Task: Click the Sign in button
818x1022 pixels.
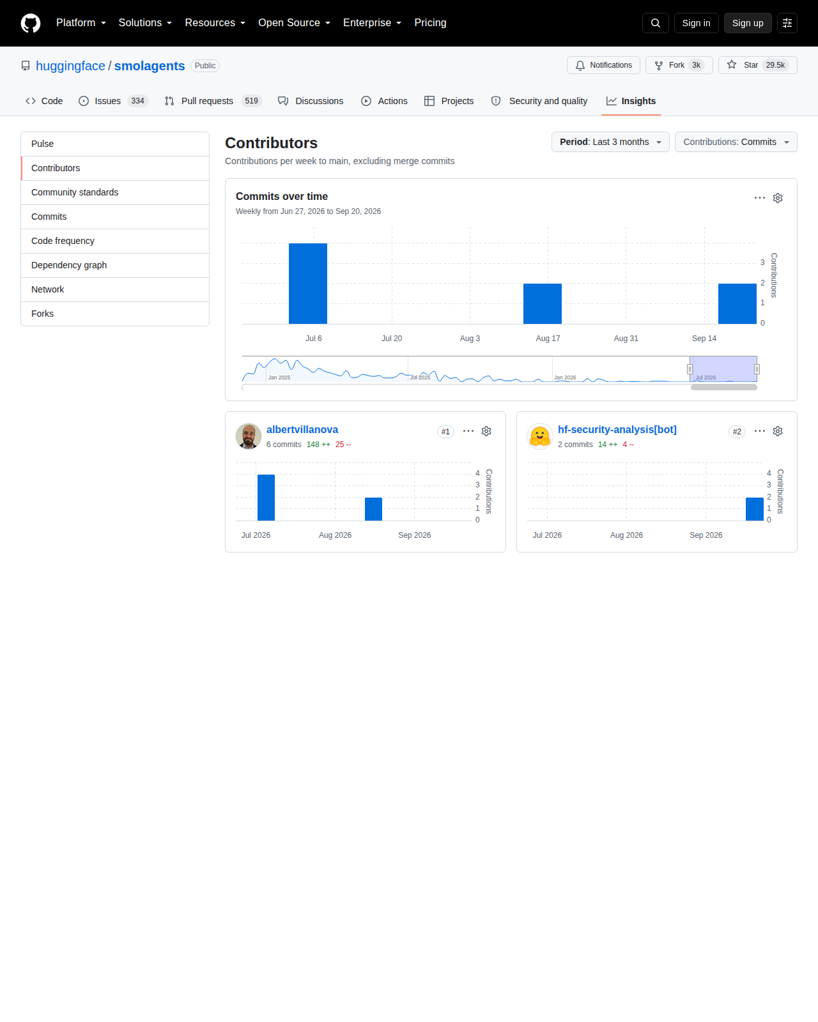Action: pyautogui.click(x=697, y=23)
